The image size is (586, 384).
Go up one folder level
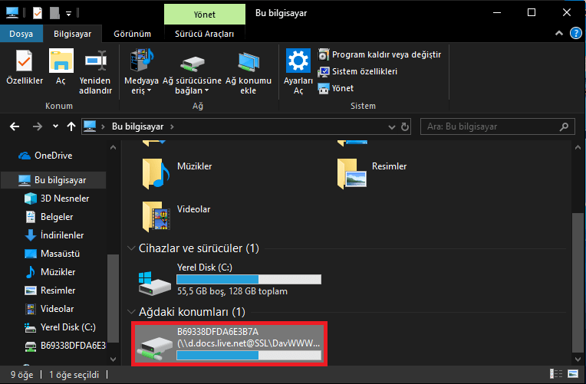(x=71, y=126)
